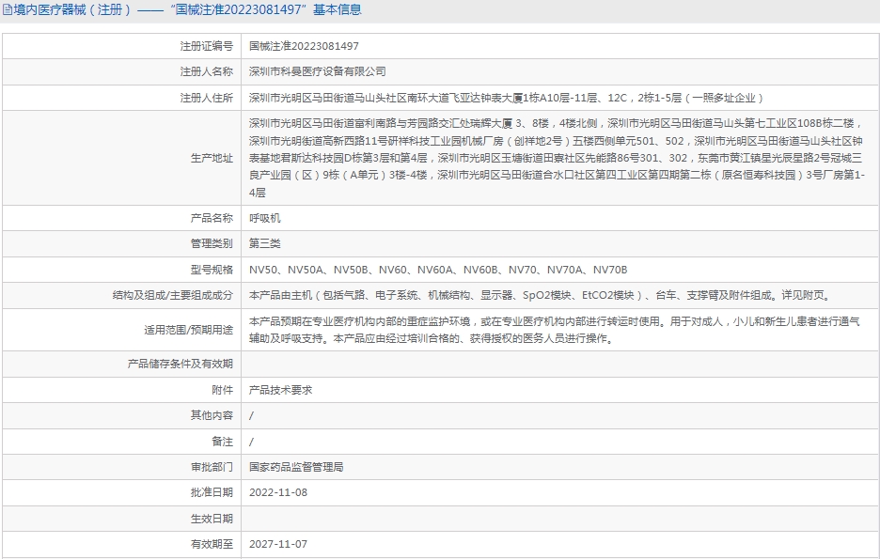This screenshot has height=559, width=880.
Task: Select the composition text starting 本产品由主机
Action: pyautogui.click(x=542, y=296)
